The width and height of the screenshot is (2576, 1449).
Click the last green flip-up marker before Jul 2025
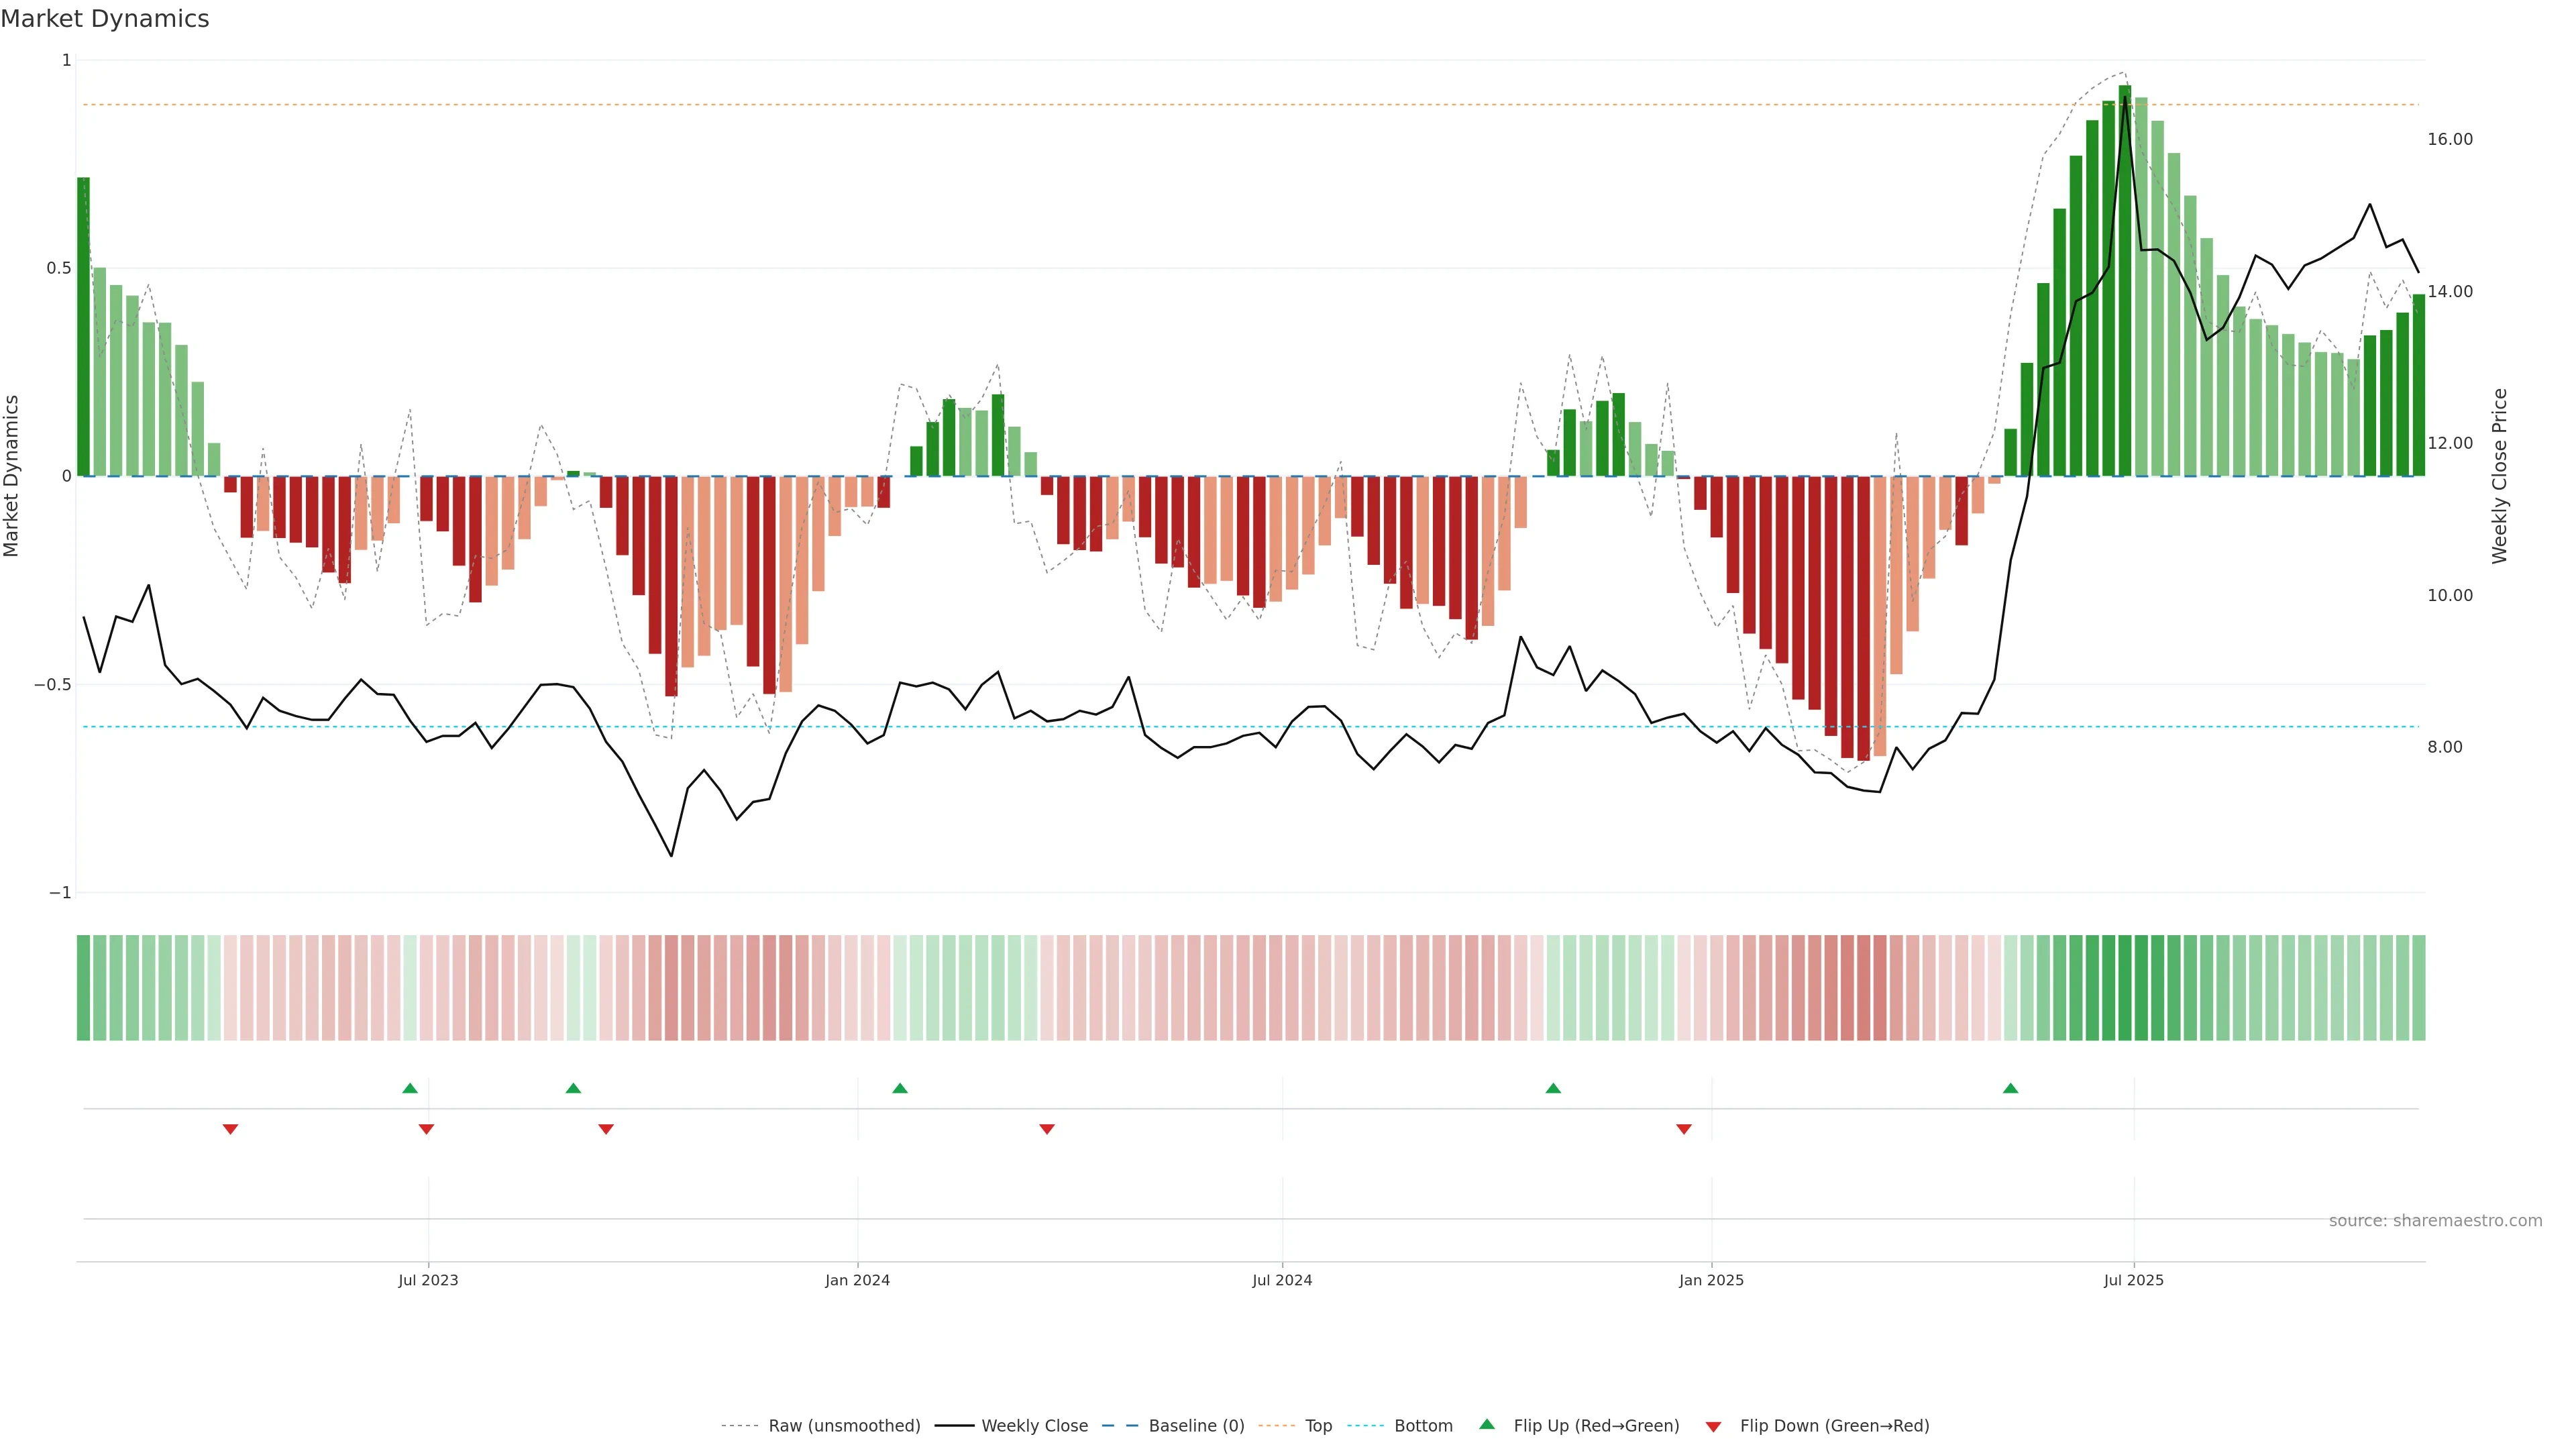[2011, 1088]
